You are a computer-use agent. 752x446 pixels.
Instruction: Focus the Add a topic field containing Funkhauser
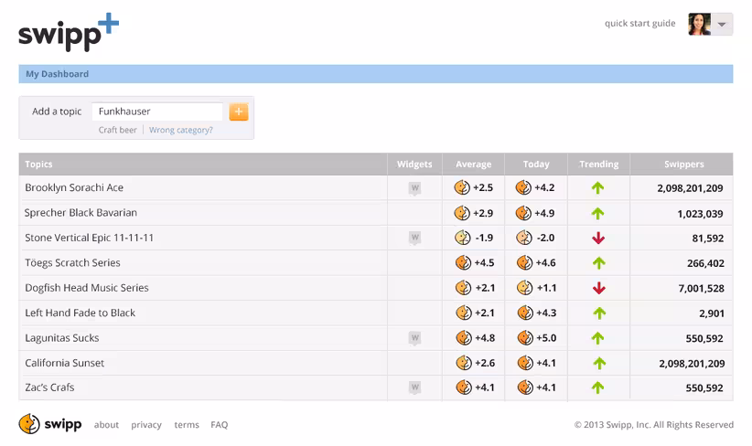(157, 111)
